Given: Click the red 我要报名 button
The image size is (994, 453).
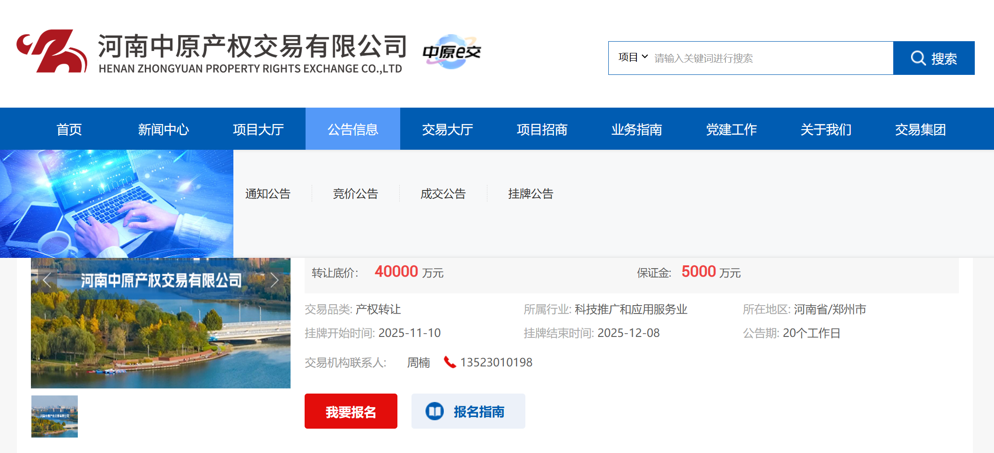Looking at the screenshot, I should (351, 411).
